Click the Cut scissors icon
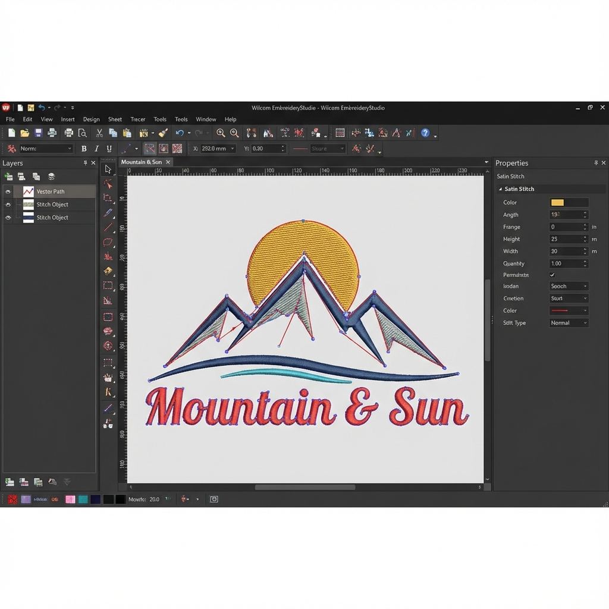The image size is (609, 609). click(x=99, y=133)
